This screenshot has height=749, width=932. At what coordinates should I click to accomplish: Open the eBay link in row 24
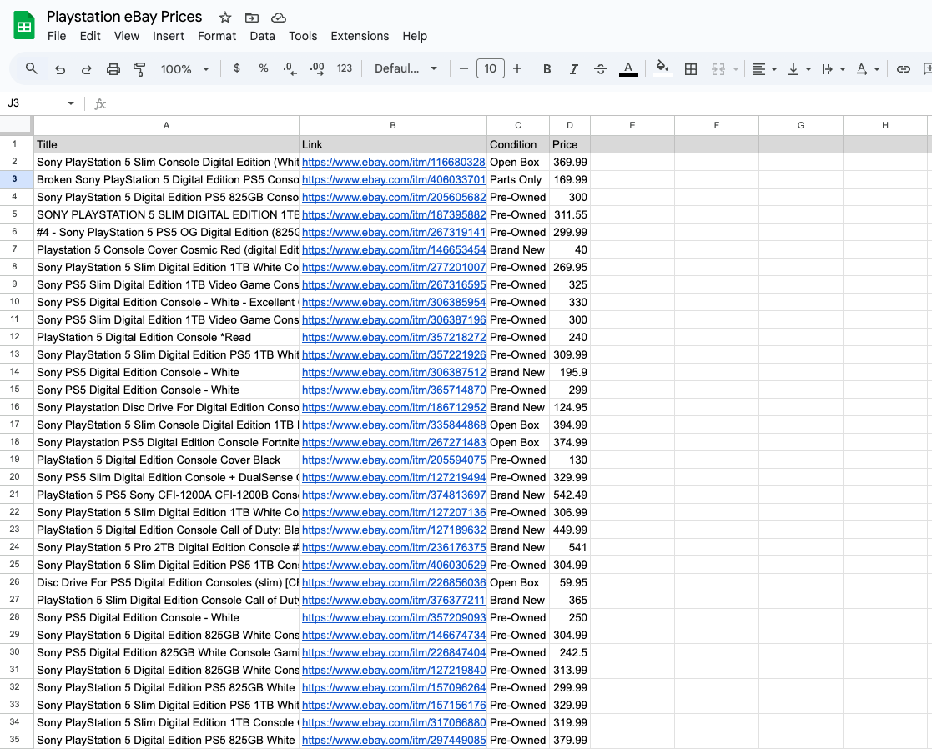[x=394, y=548]
